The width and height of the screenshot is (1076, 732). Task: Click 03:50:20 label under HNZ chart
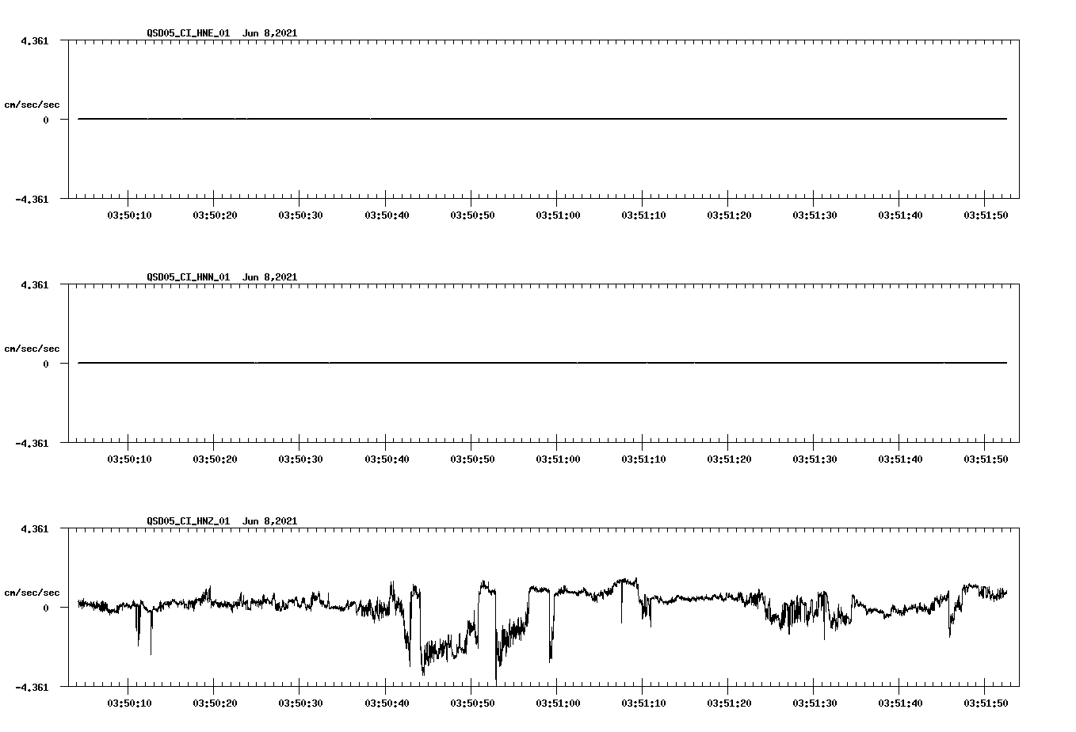pyautogui.click(x=215, y=703)
